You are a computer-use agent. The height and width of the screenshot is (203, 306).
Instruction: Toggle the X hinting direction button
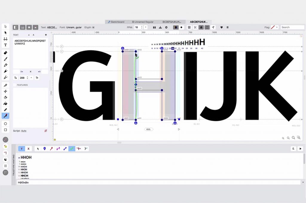pos(28,148)
